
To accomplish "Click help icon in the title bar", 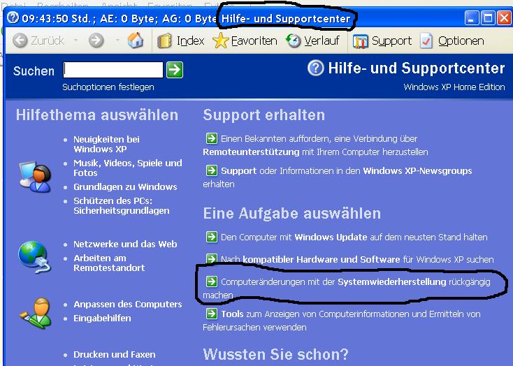I will click(x=13, y=17).
